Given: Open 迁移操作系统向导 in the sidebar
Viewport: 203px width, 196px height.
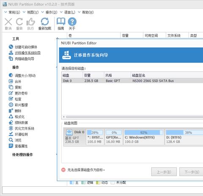Looking at the screenshot, I should point(27,53).
